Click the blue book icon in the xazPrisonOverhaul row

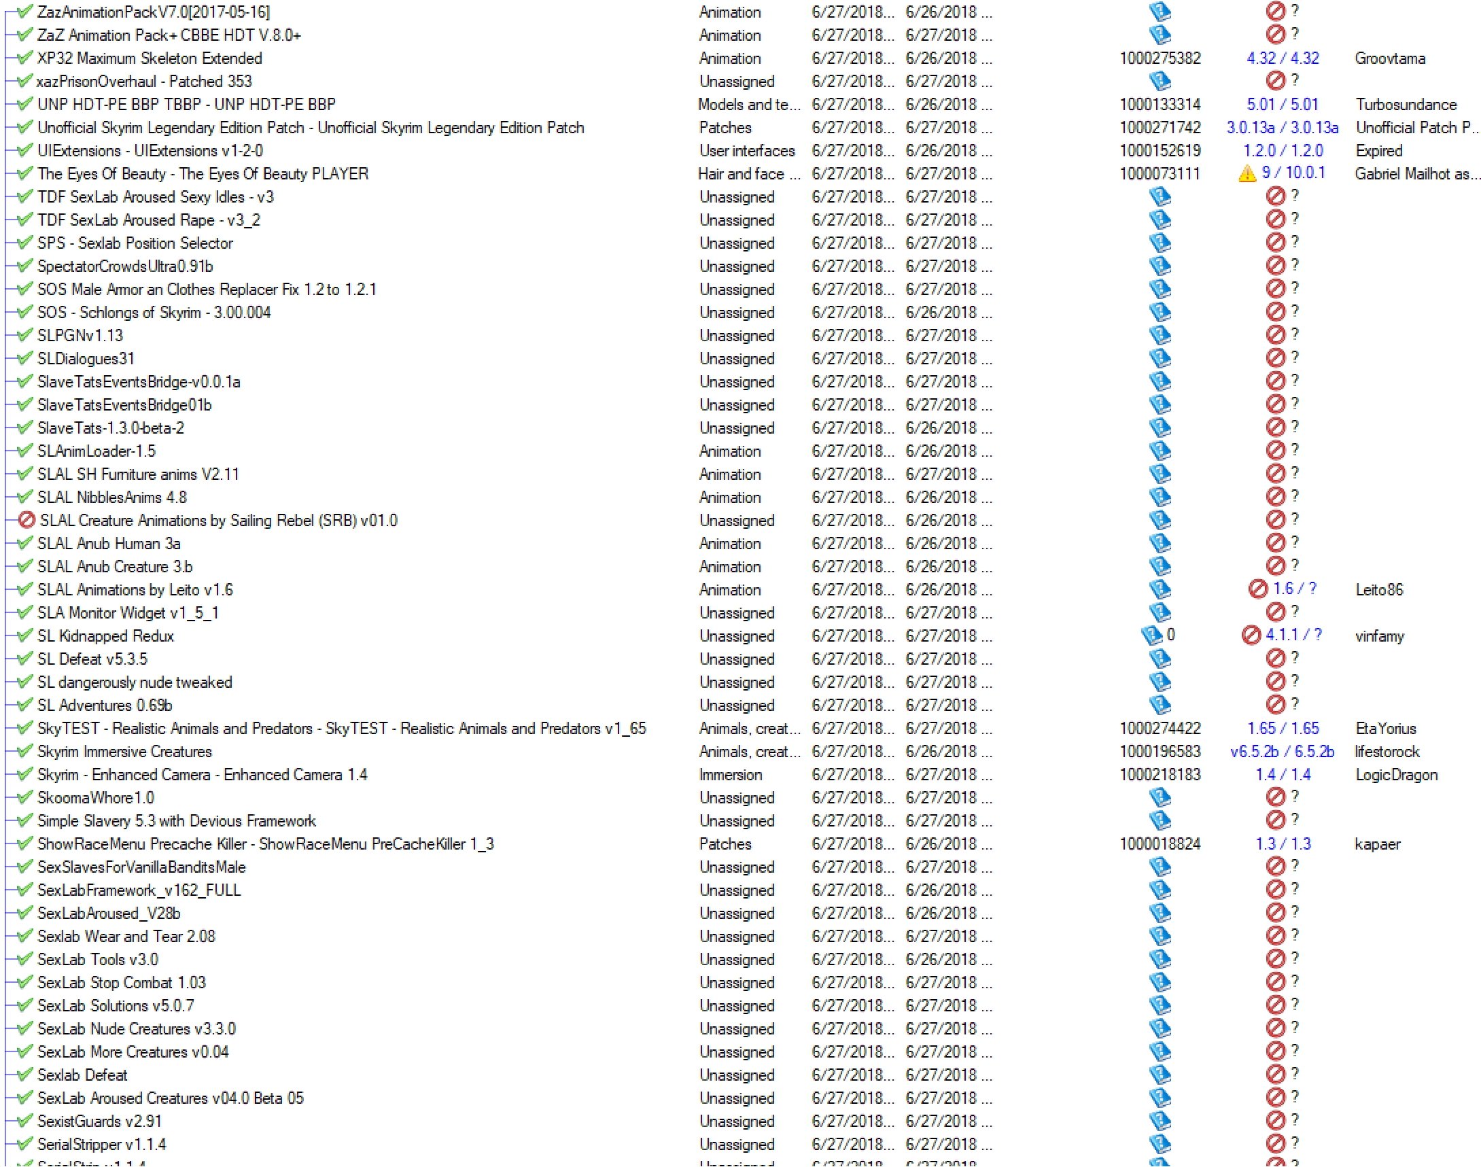pos(1160,82)
